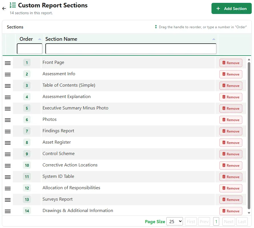Screen dimensions: 254x228
Task: Select the 'Findings Report' section name
Action: [x=58, y=131]
